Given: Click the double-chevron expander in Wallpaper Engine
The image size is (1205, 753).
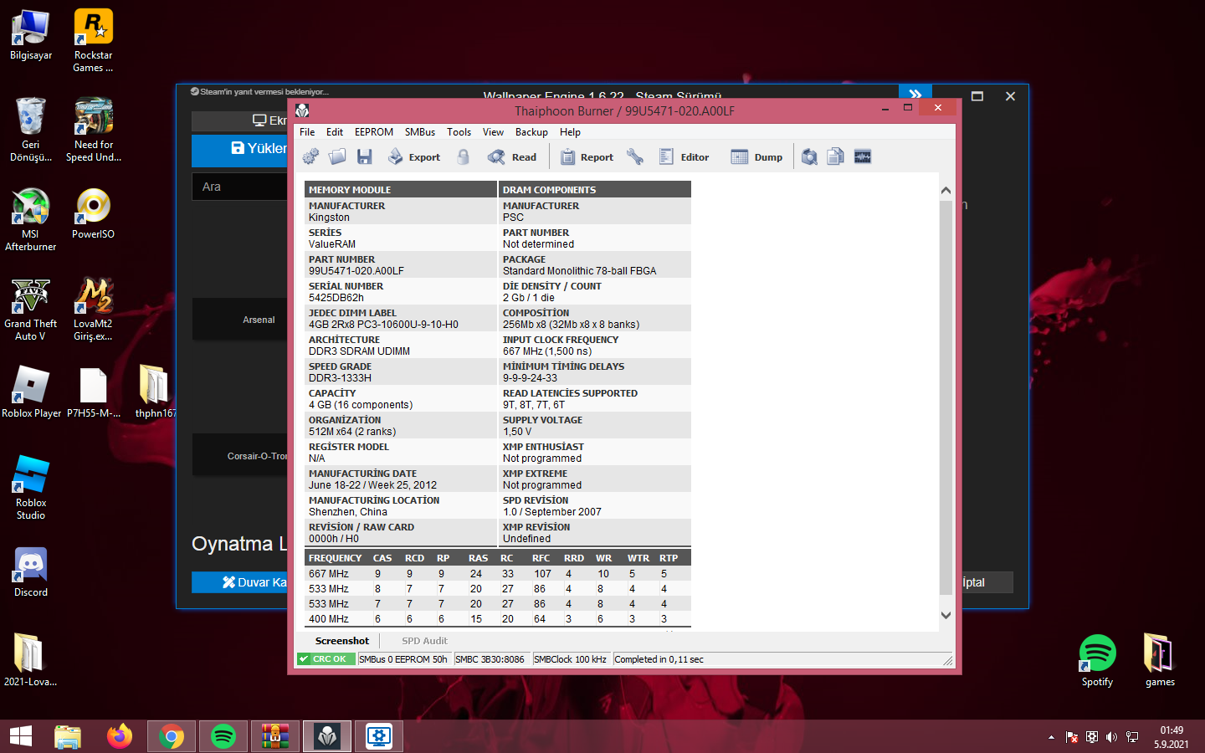Looking at the screenshot, I should pyautogui.click(x=915, y=93).
